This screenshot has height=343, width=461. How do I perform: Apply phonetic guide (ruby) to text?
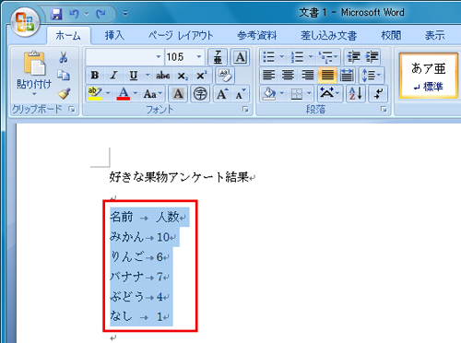point(218,57)
